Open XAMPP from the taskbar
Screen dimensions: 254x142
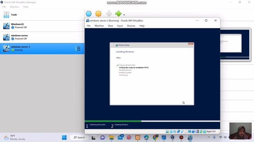pos(138,138)
